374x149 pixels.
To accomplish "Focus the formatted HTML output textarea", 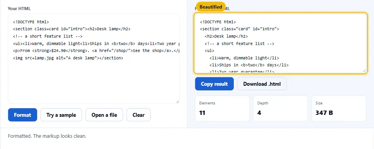I will point(280,43).
